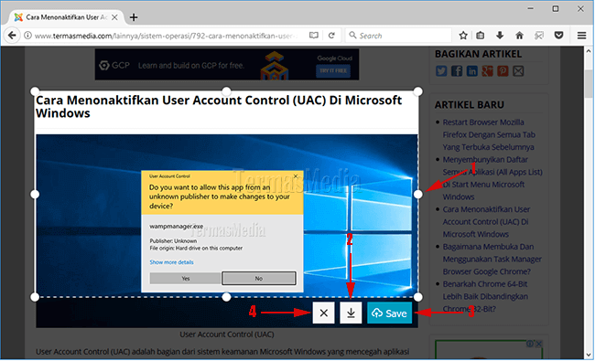Screen dimensions: 595x361
Task: Click the bottom-right selection handle
Action: (417, 297)
